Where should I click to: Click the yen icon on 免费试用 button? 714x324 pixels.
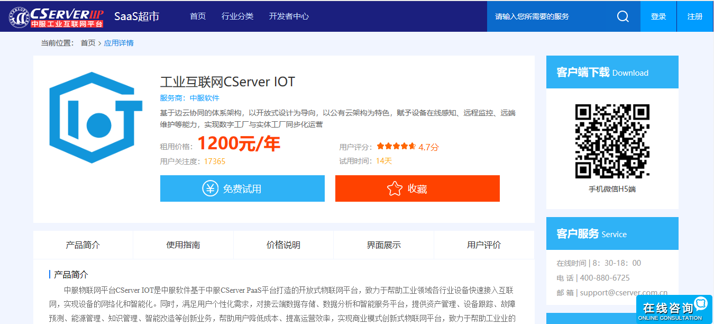click(210, 188)
